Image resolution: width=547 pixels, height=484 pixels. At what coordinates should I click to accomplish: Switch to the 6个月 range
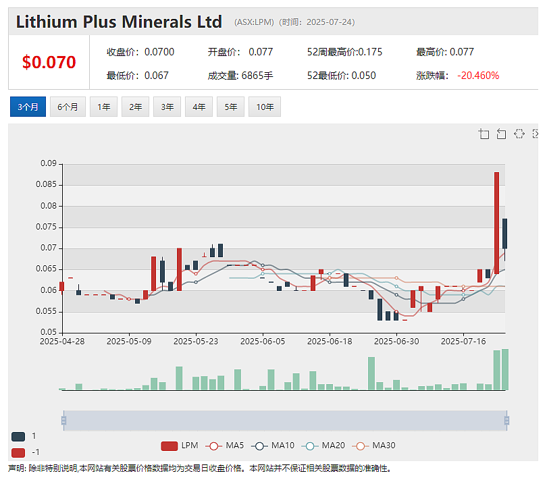click(x=68, y=107)
